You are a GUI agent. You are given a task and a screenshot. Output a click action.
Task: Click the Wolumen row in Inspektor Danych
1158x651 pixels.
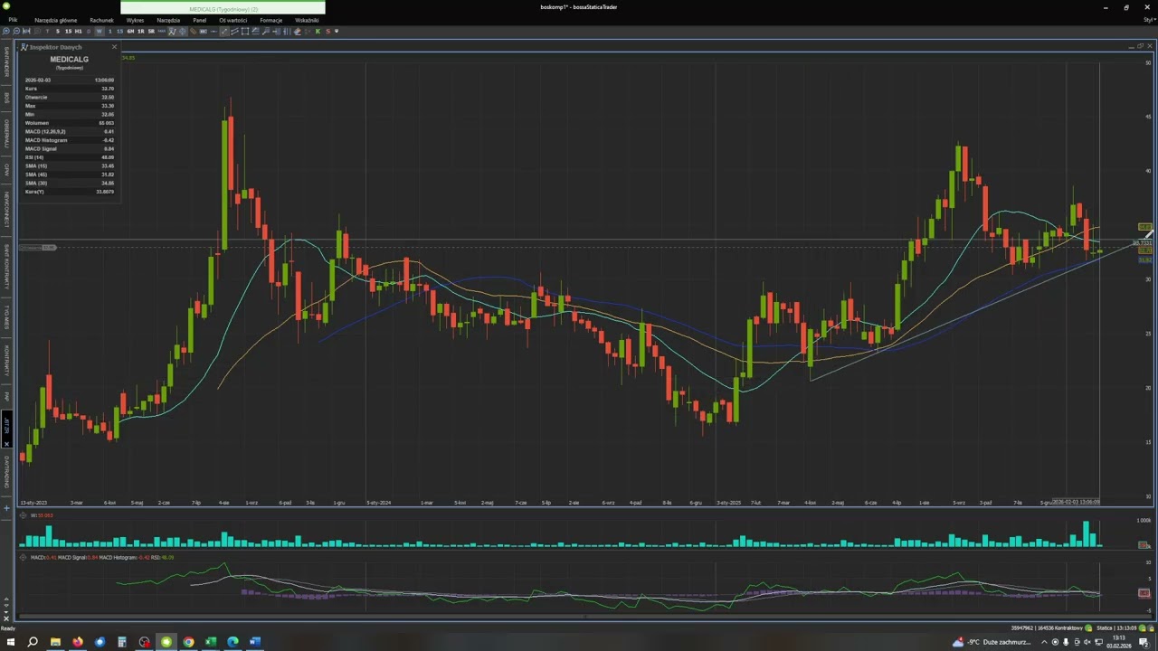(x=70, y=123)
